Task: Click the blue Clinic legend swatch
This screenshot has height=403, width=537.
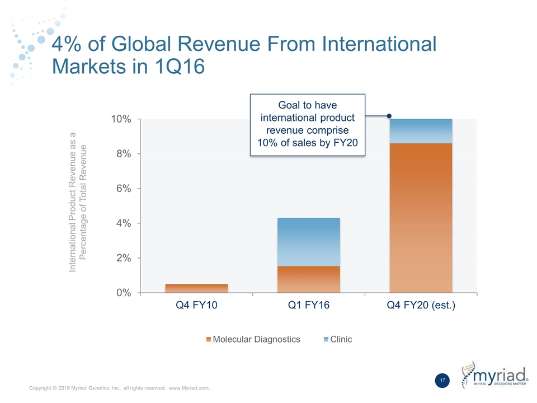Action: [x=326, y=339]
